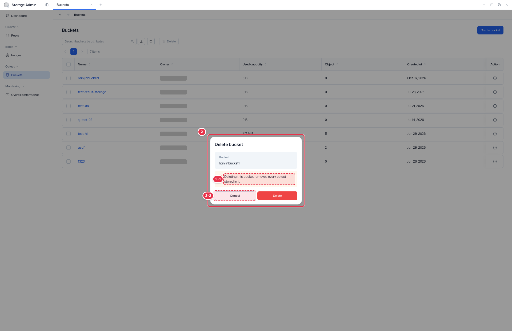The width and height of the screenshot is (512, 331).
Task: Click the search magnifier icon
Action: point(132,41)
